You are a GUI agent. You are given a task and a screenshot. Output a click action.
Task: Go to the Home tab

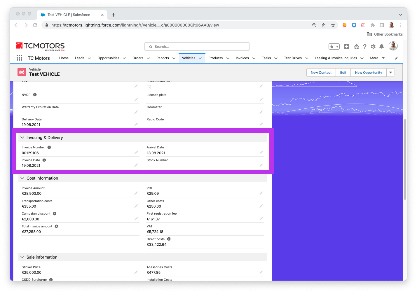tap(64, 58)
